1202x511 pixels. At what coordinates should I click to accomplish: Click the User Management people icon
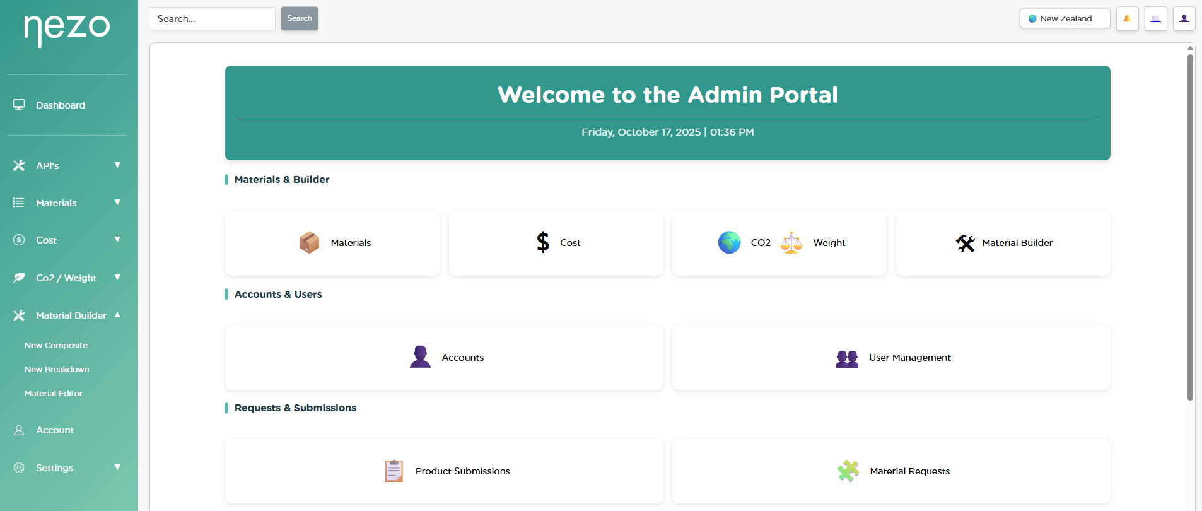coord(847,358)
